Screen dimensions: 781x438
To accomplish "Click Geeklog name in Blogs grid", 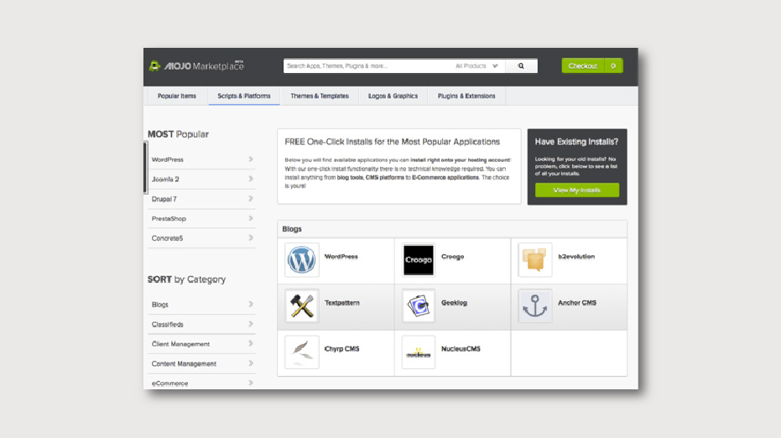I will click(455, 303).
